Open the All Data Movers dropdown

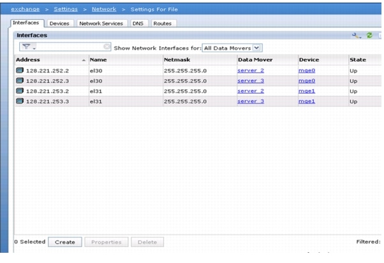click(257, 47)
